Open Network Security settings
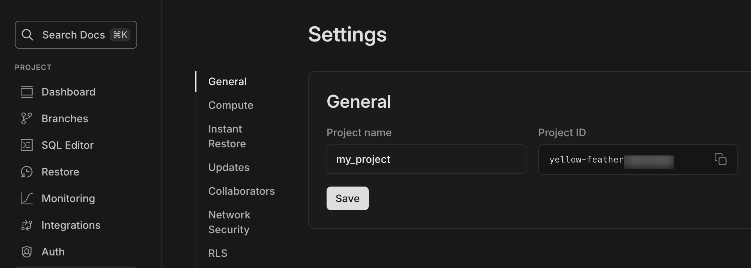The height and width of the screenshot is (268, 751). click(x=229, y=222)
